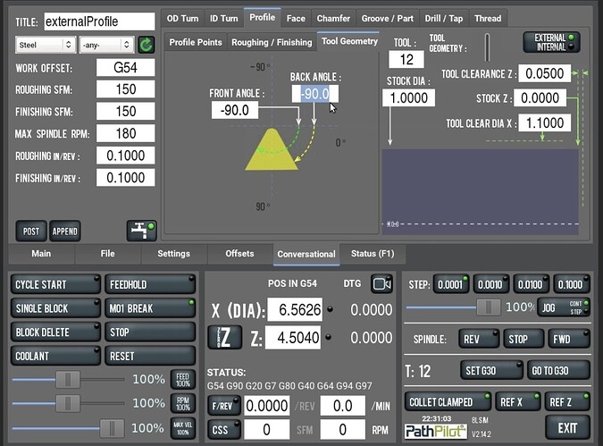Open the -any- sub-type dropdown
This screenshot has width=603, height=446.
click(106, 45)
